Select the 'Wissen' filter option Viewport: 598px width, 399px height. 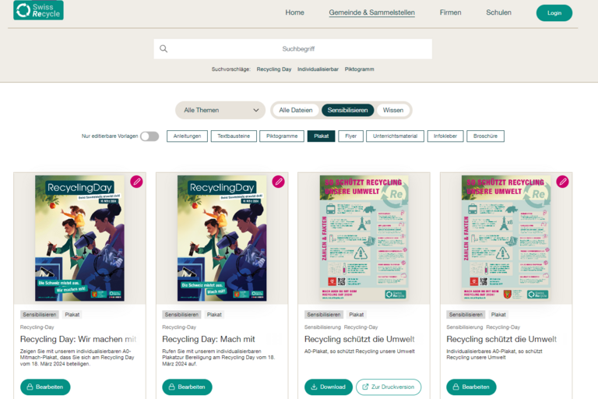(393, 111)
